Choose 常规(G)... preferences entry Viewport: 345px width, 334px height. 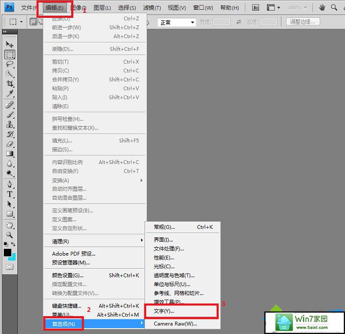tap(182, 227)
